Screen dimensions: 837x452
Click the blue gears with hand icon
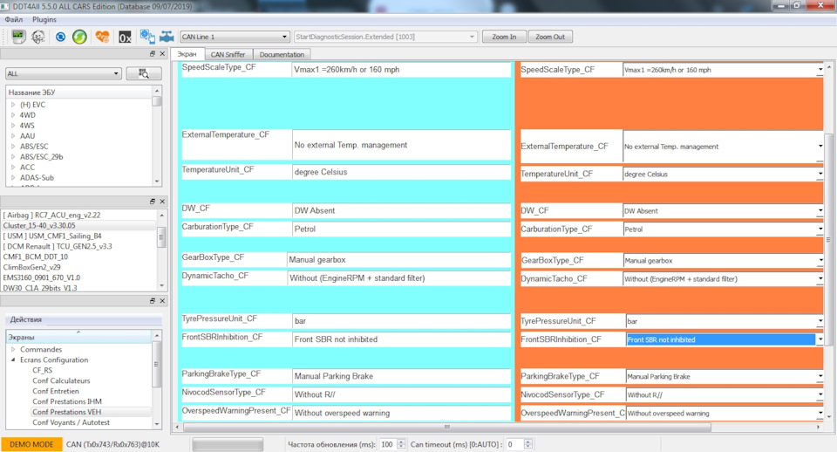(147, 37)
